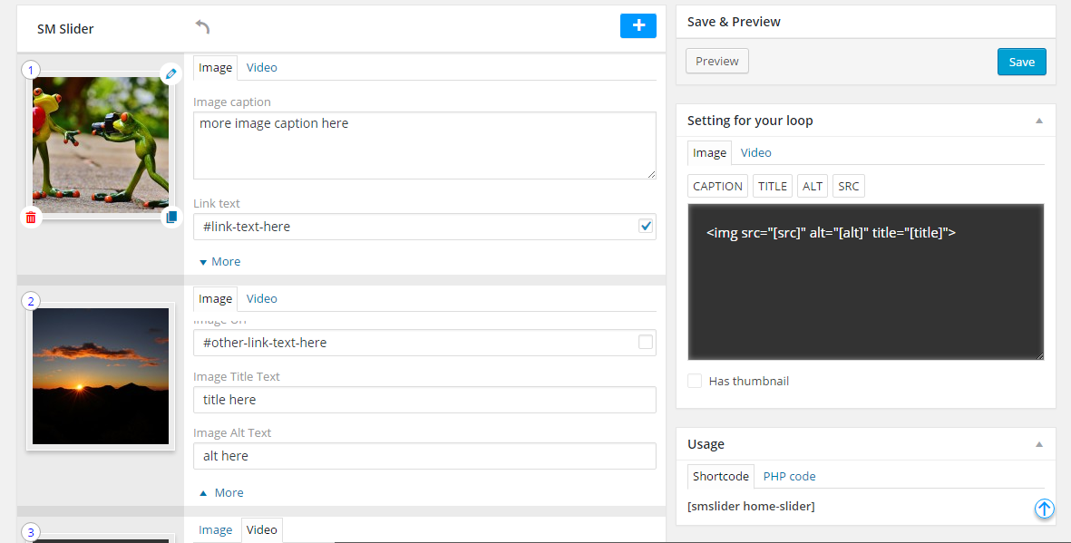Image resolution: width=1071 pixels, height=543 pixels.
Task: Duplicate slide 1 with the copy icon
Action: tap(170, 218)
